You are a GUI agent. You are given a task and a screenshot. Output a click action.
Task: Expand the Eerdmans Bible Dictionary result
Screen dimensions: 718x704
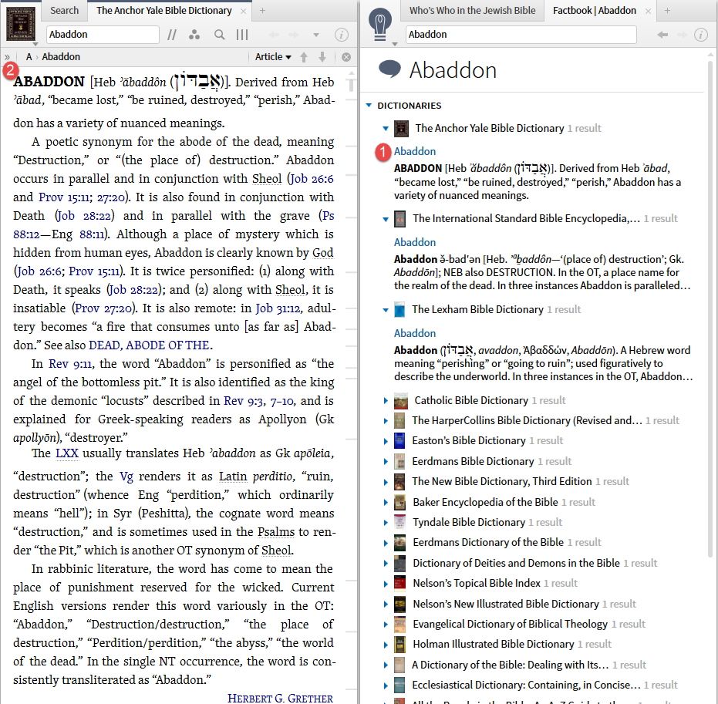[386, 462]
